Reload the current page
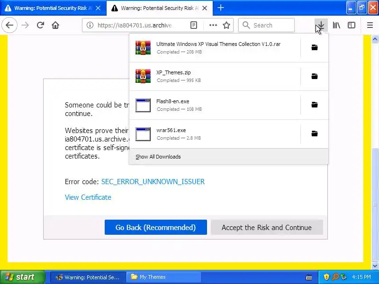The height and width of the screenshot is (284, 379). coord(40,25)
